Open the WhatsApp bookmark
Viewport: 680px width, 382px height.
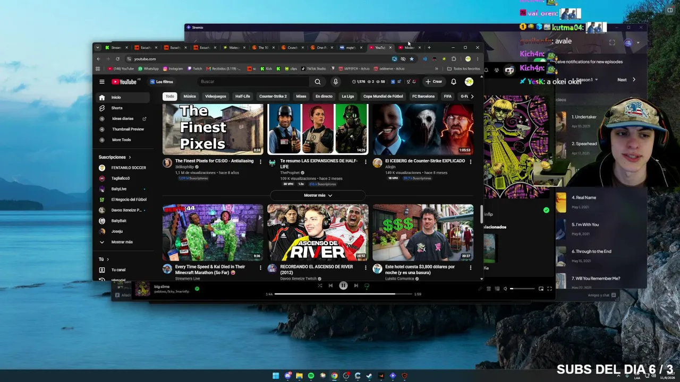(x=148, y=68)
